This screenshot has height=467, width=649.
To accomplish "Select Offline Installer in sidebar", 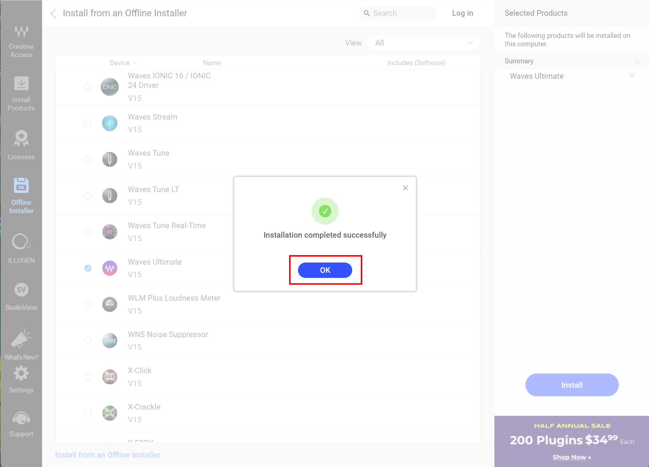I will click(21, 196).
